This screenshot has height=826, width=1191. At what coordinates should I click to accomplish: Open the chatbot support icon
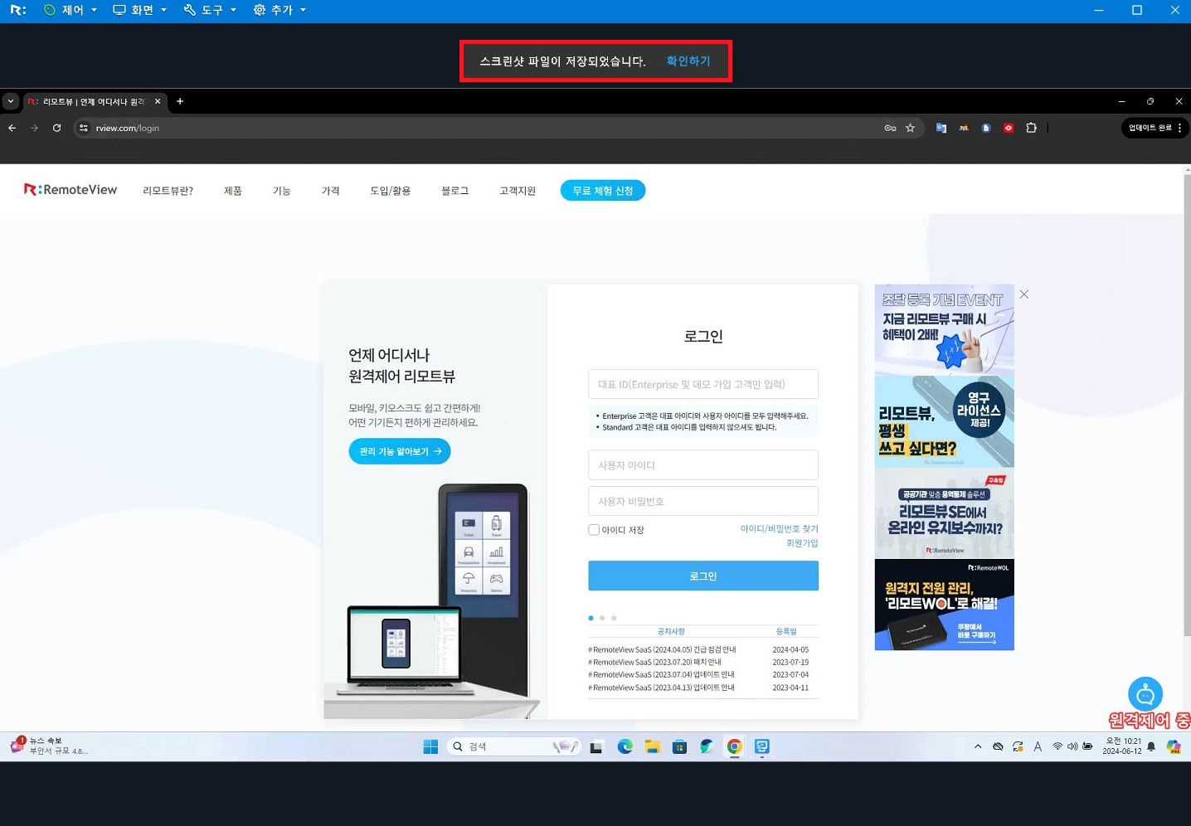pyautogui.click(x=1145, y=694)
